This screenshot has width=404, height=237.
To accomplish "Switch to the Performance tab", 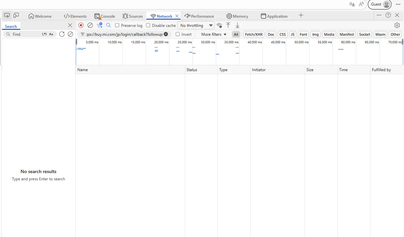I will [x=199, y=16].
